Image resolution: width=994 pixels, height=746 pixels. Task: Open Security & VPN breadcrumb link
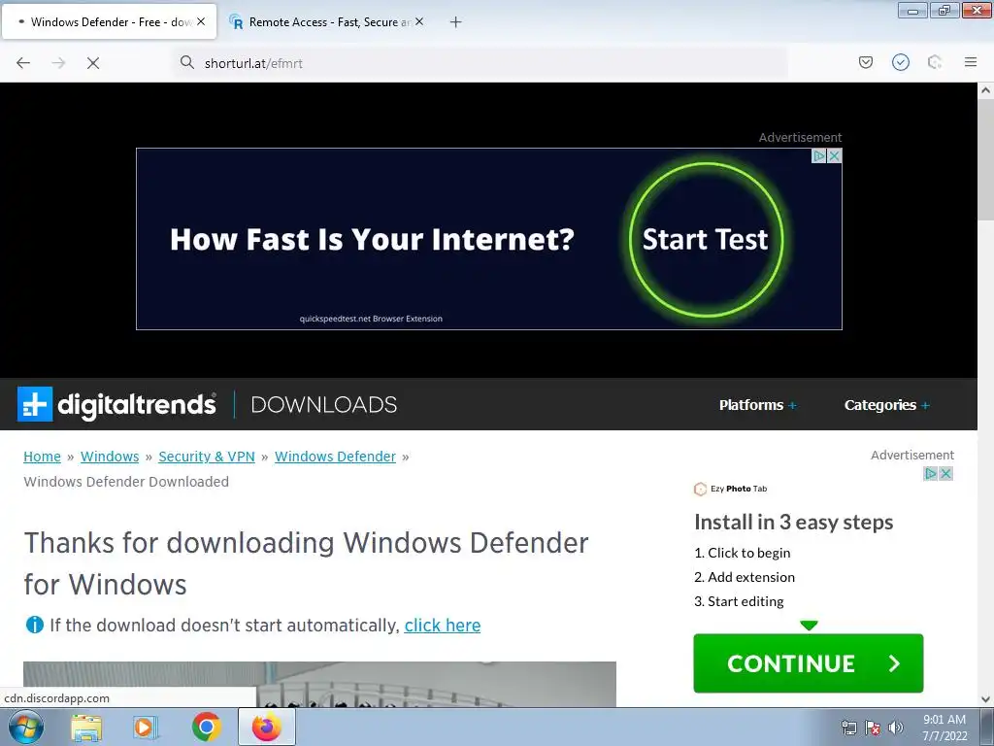point(207,457)
